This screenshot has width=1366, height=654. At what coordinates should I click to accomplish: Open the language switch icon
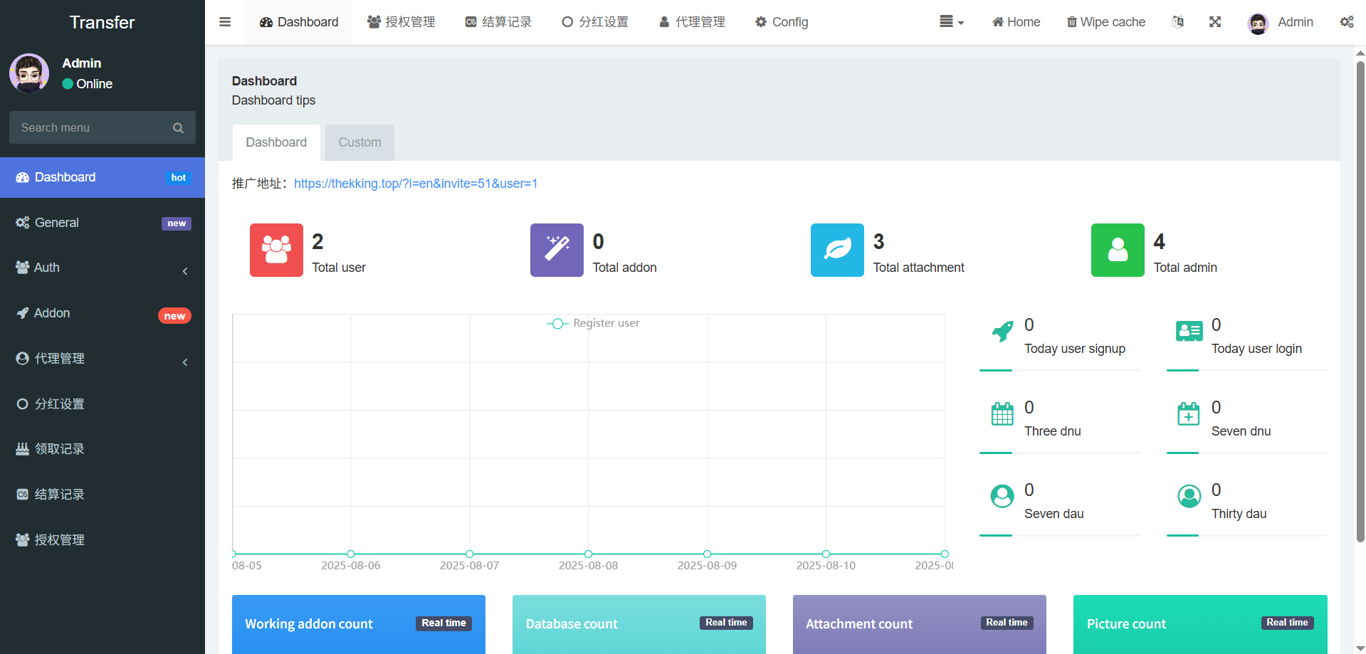(x=1178, y=22)
